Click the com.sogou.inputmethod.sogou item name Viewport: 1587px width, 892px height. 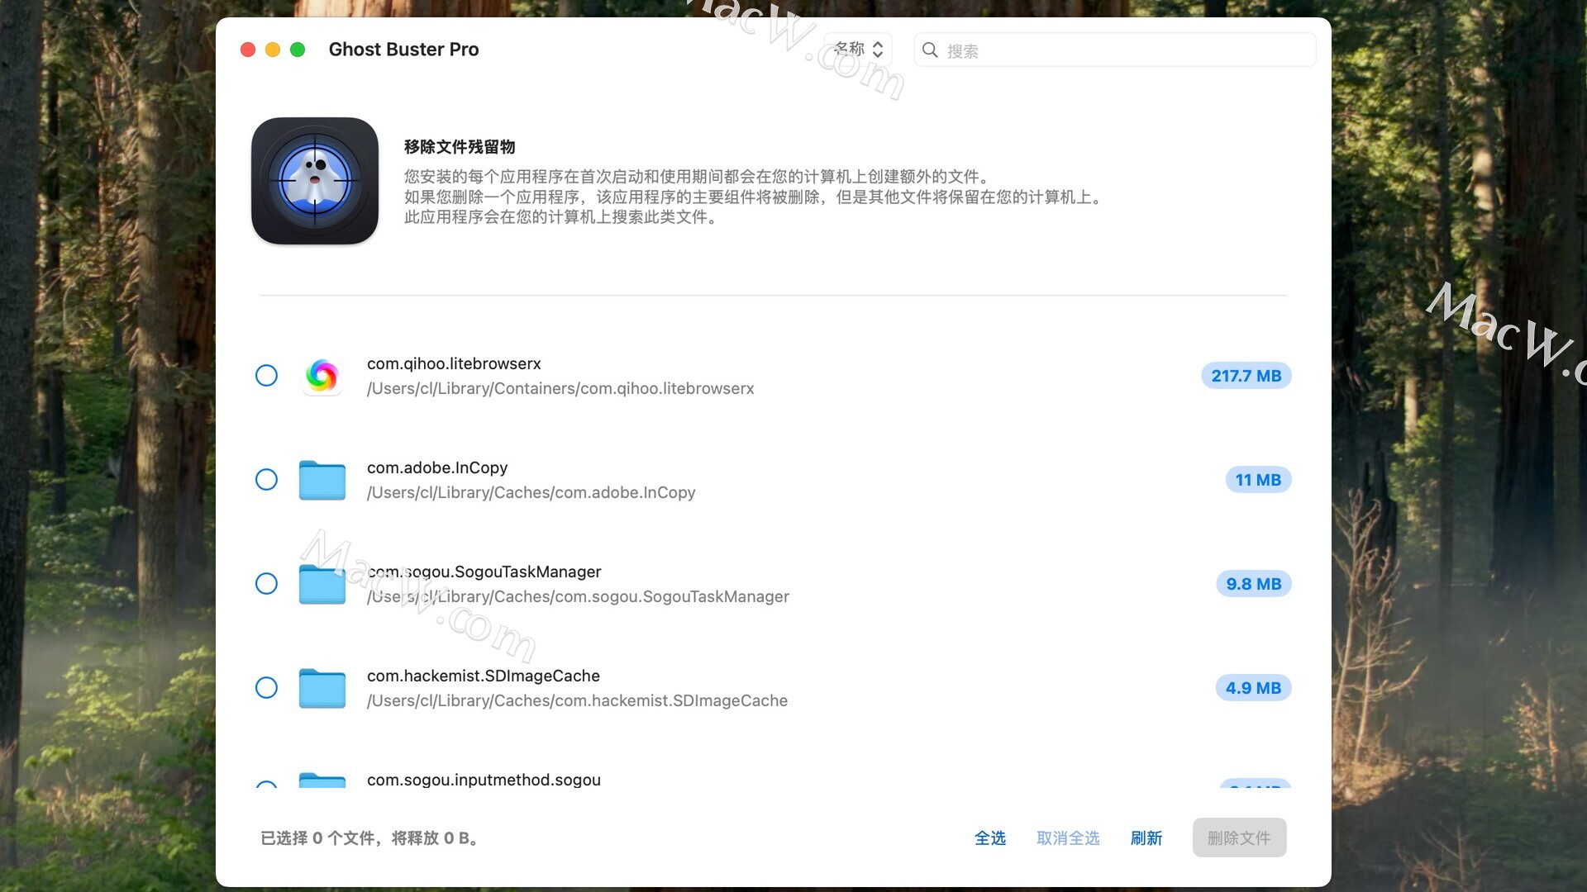tap(484, 780)
